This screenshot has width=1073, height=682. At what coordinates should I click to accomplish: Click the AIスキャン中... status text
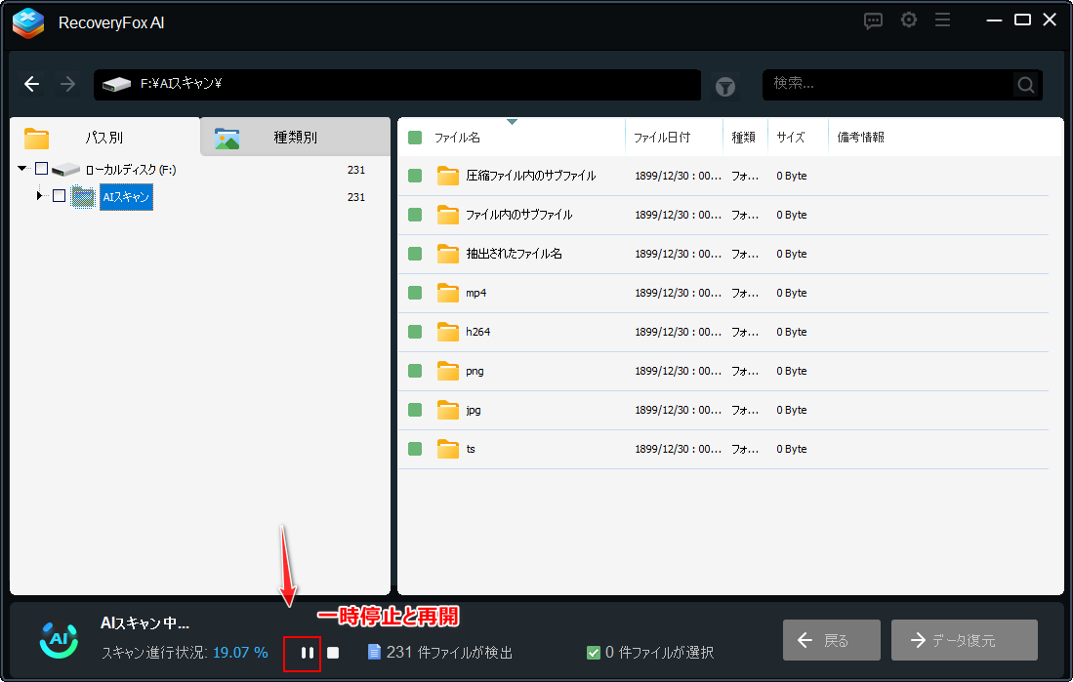(145, 623)
